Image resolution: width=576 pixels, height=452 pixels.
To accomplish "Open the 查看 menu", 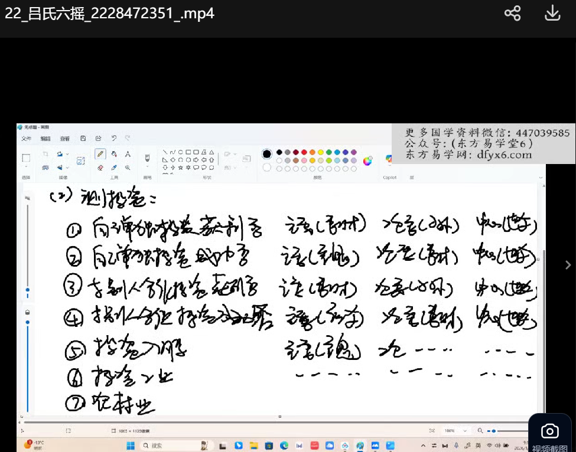I will [x=64, y=139].
